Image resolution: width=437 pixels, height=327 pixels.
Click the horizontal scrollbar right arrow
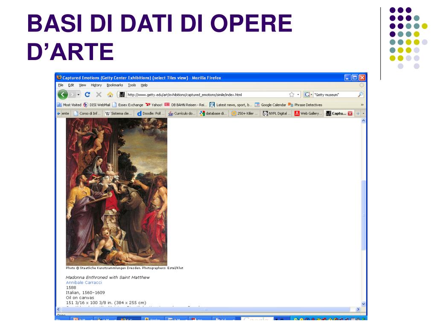(x=358, y=309)
